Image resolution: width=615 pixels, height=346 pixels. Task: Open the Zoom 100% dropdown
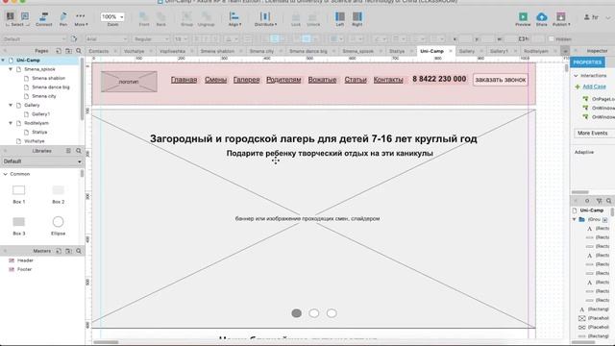click(x=112, y=17)
